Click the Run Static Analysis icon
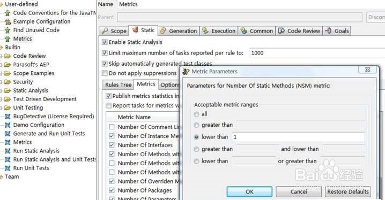The image size is (385, 200). 8,151
